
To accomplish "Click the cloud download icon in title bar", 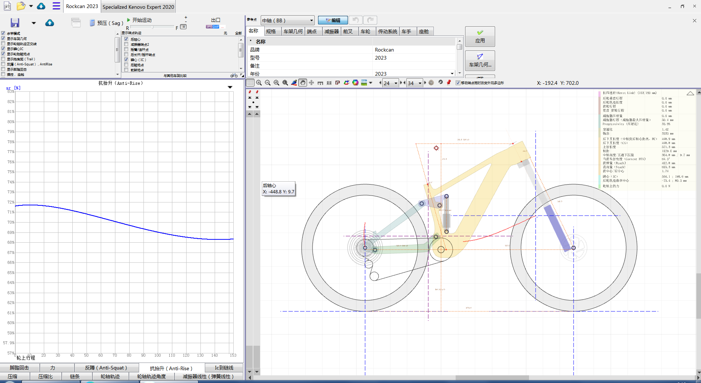I will tap(41, 6).
